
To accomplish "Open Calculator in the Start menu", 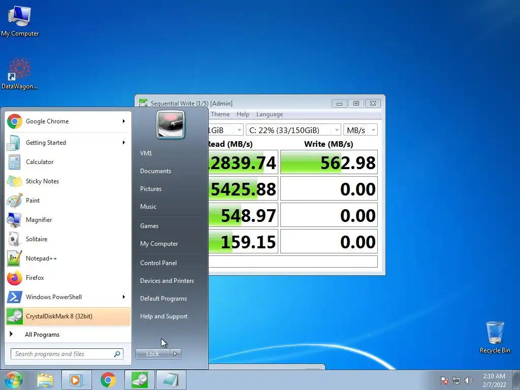I will [x=68, y=162].
